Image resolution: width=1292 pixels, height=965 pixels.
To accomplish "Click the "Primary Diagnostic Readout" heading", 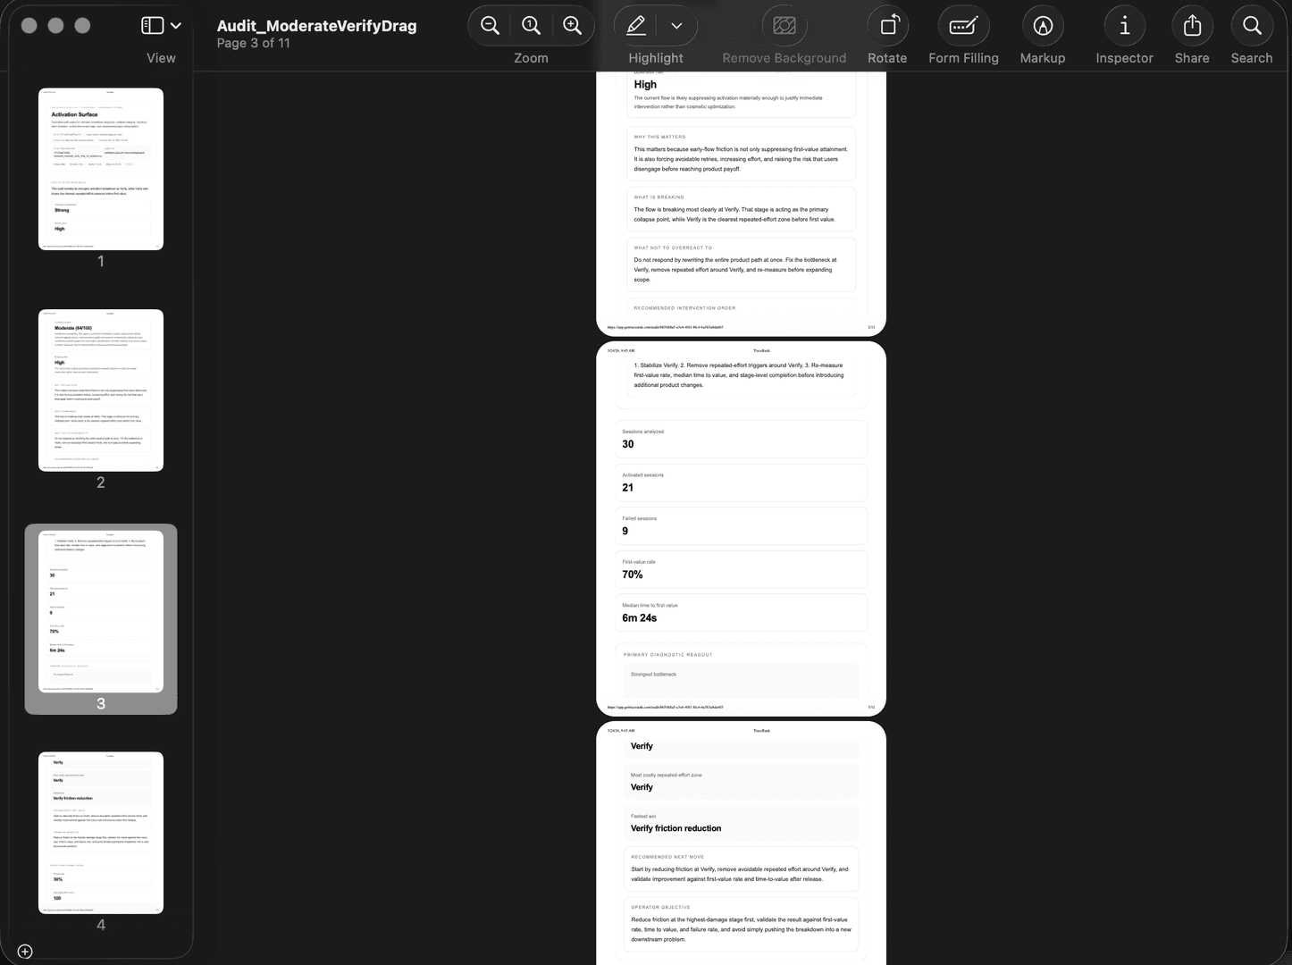I will click(668, 655).
